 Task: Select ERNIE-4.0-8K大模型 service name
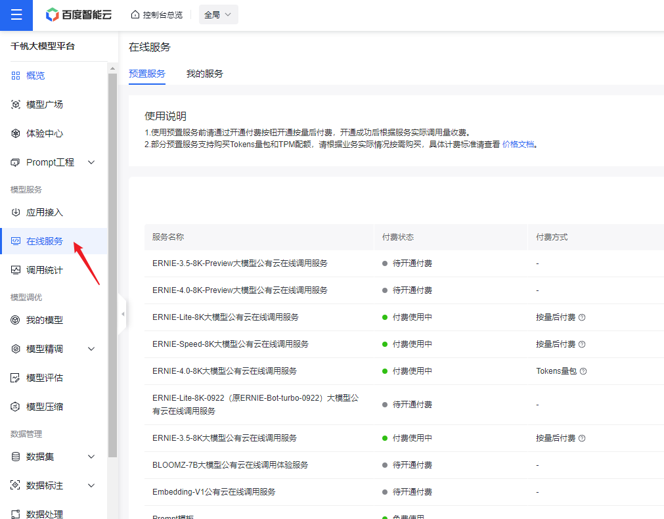[x=225, y=371]
